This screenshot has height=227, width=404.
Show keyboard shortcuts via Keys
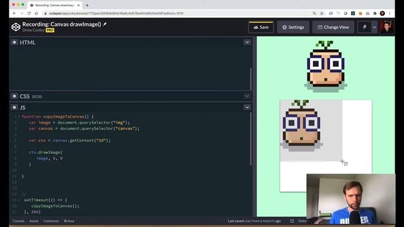tap(69, 221)
